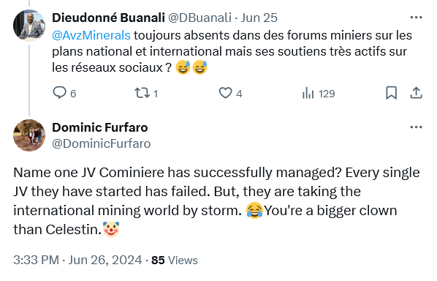This screenshot has width=437, height=281.
Task: Open more options on Dominic Furfaro's tweet
Action: click(416, 127)
